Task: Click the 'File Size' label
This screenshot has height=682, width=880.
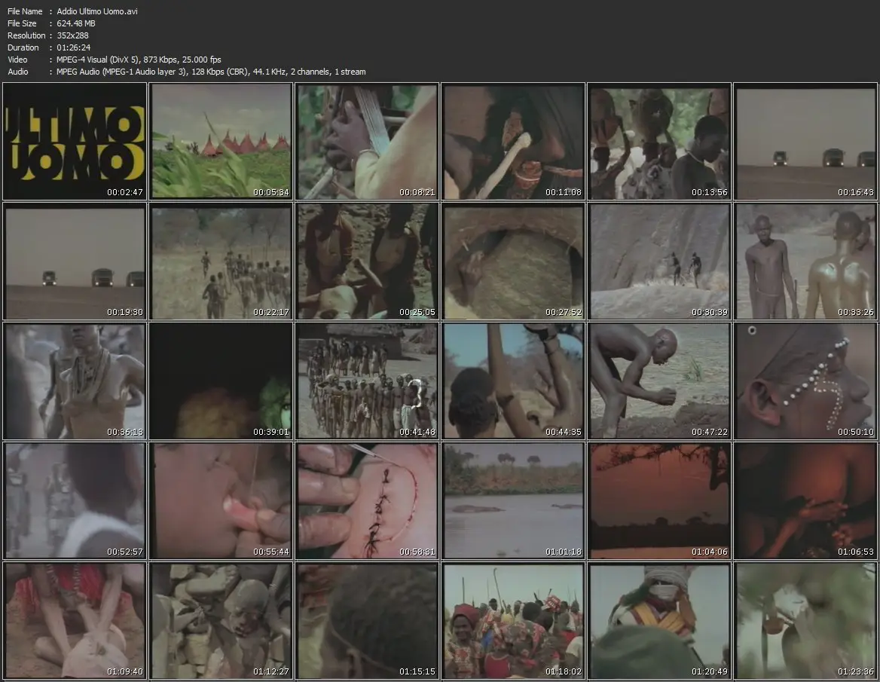Action: pyautogui.click(x=22, y=23)
